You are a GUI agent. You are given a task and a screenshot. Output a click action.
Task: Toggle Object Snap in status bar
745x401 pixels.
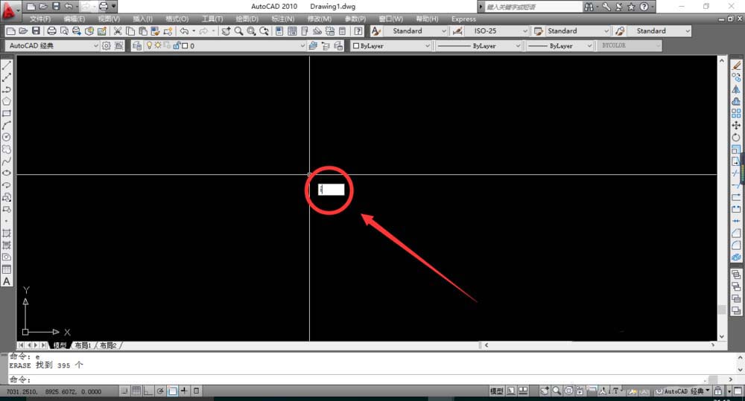[173, 391]
